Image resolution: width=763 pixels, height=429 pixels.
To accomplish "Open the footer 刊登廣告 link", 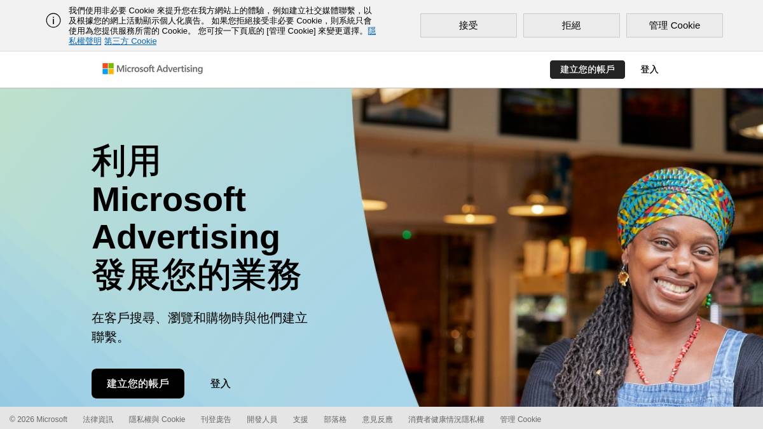I will point(216,419).
